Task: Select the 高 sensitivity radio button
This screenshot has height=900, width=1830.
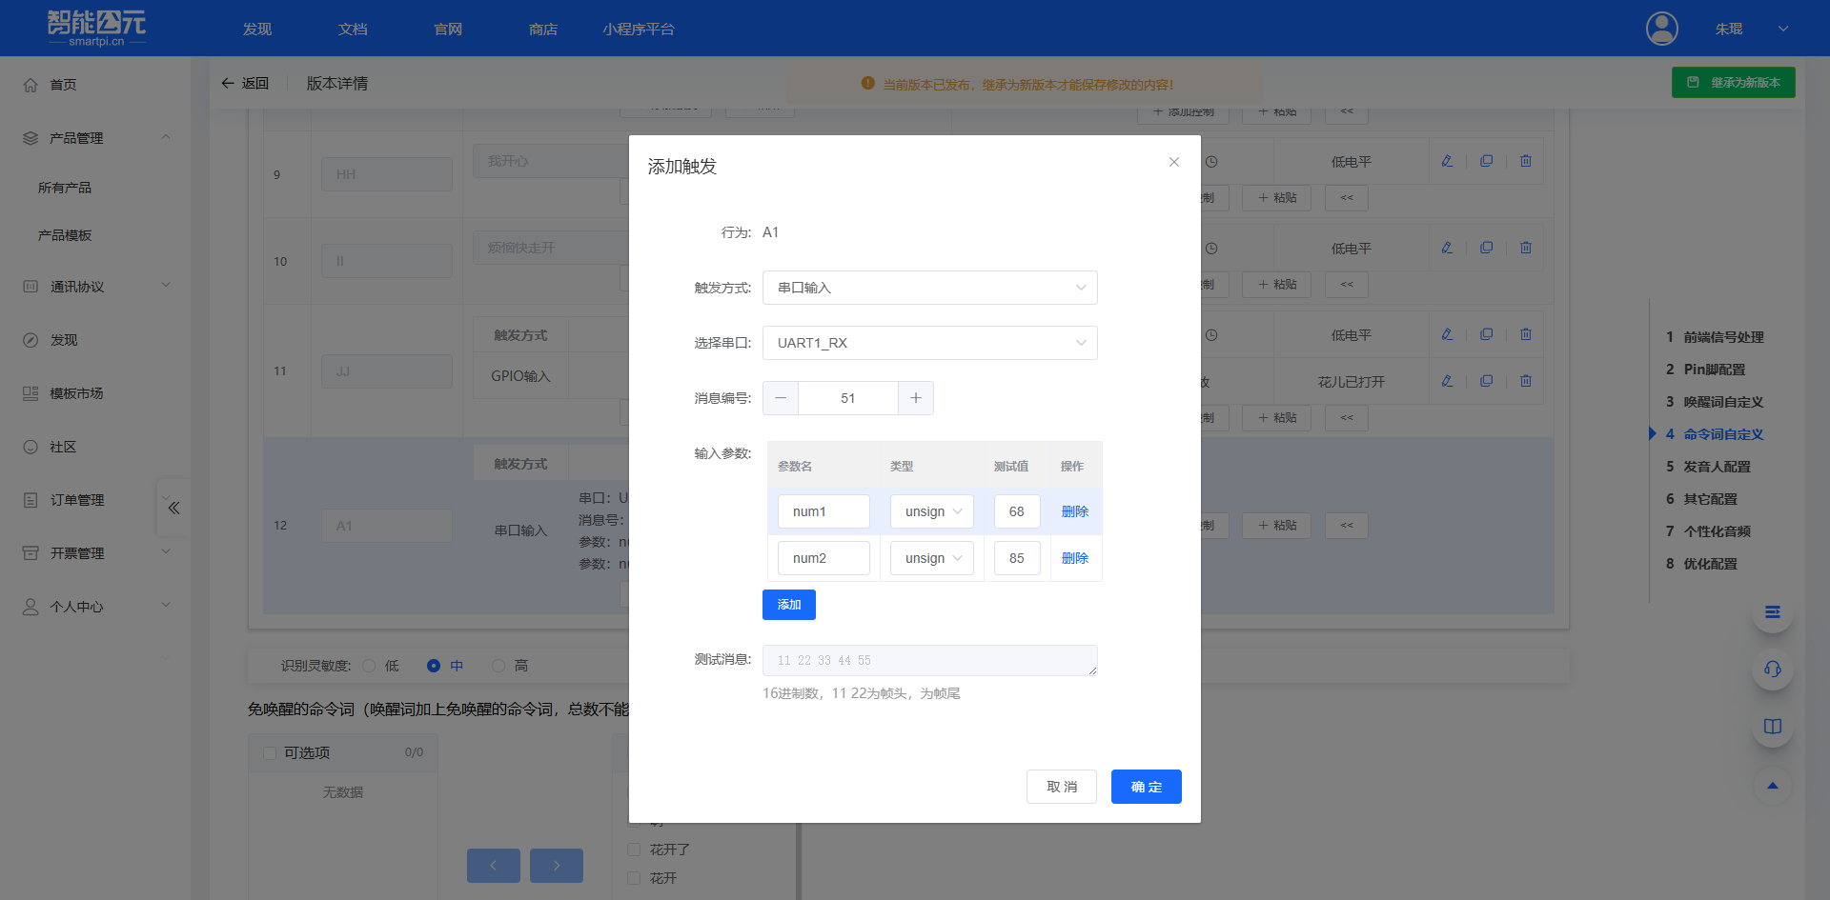Action: [x=498, y=666]
